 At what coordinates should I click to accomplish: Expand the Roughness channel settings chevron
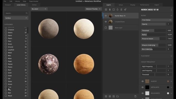(x=171, y=93)
